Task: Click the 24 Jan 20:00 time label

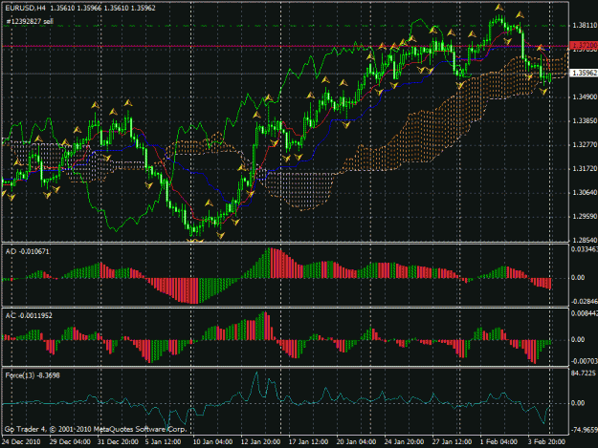Action: 404,442
